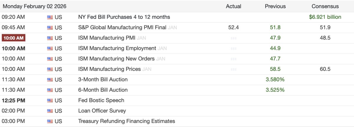354x127 pixels.
Task: Click US flag next to Fed Bostic Speech
Action: coord(50,100)
